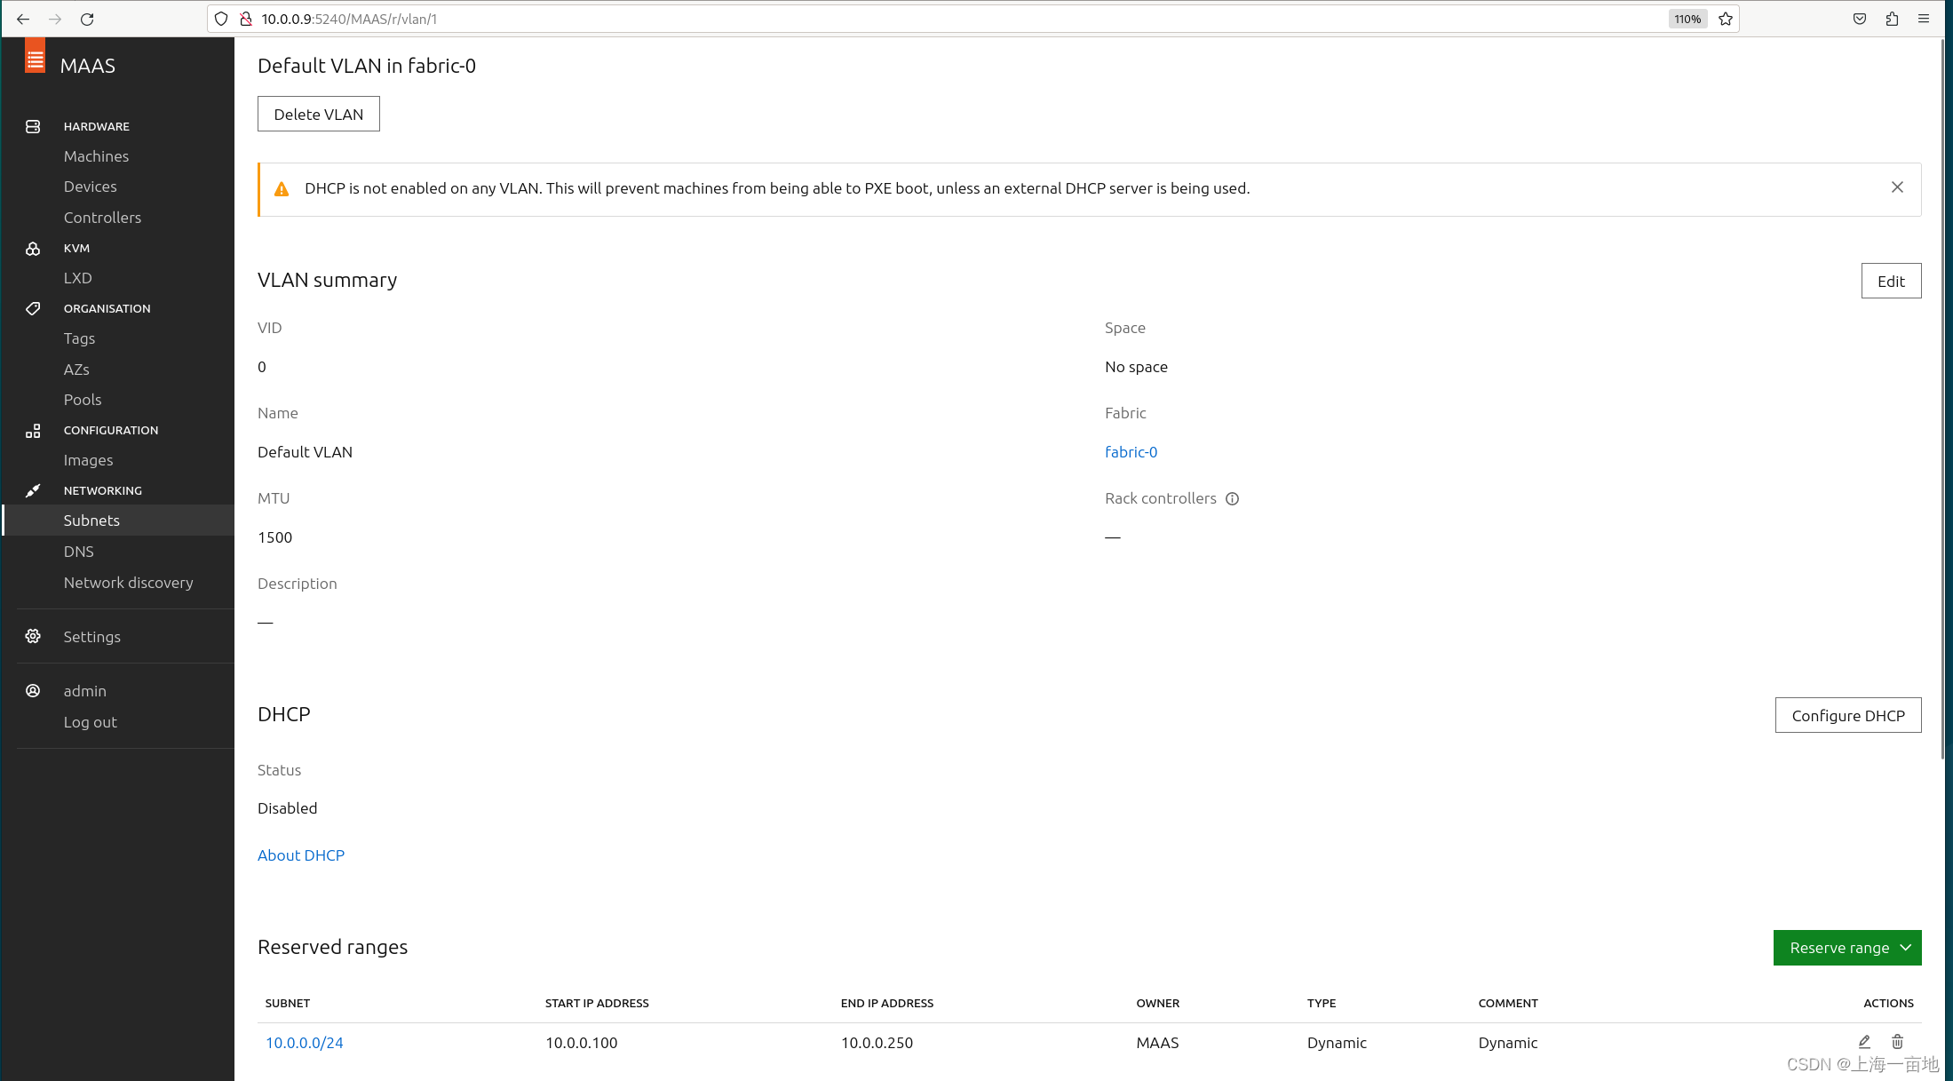Viewport: 1953px width, 1081px height.
Task: Go forward in browser history
Action: coord(55,19)
